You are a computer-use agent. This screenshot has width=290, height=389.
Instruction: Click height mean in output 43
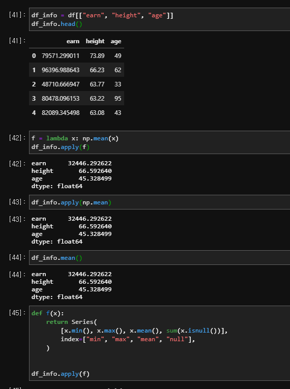(x=95, y=226)
